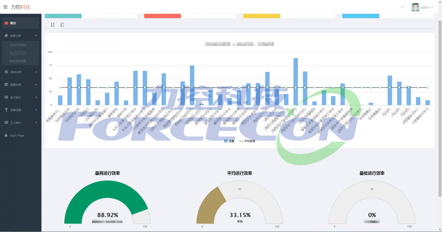This screenshot has height=232, width=442.
Task: Click the 综合分析 gears icon
Action: (x=6, y=72)
